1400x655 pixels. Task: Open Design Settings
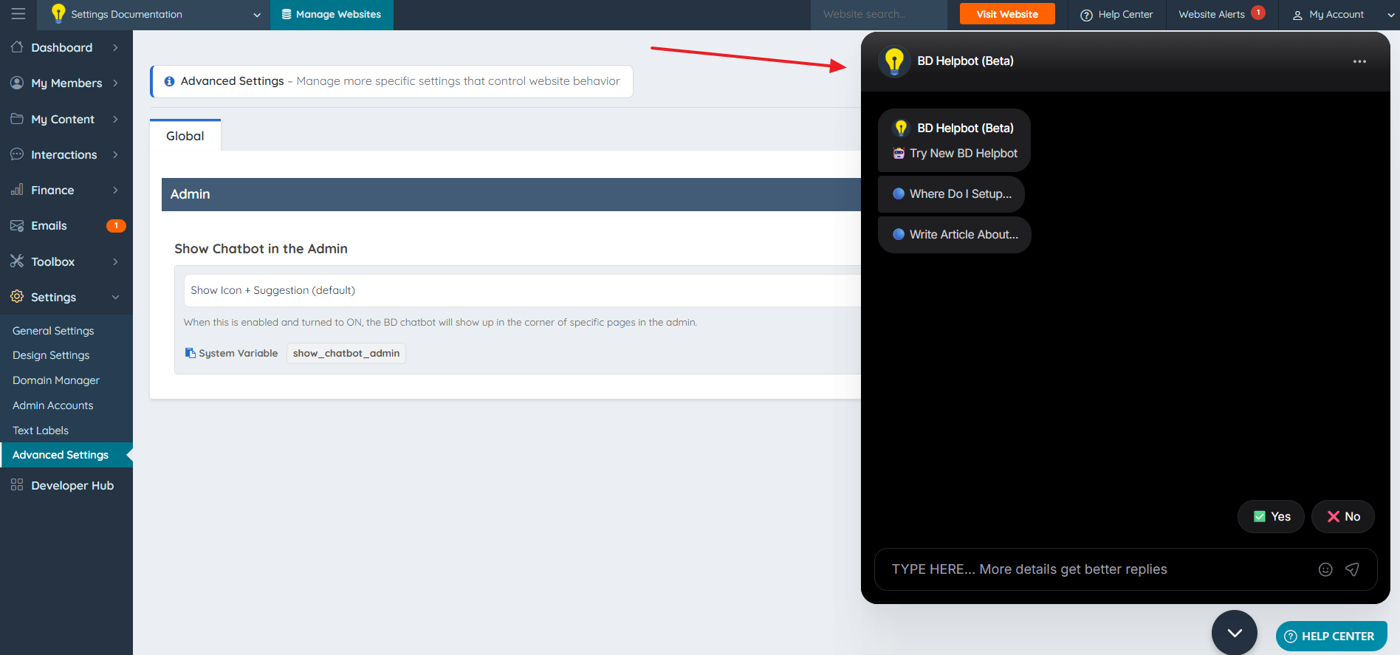pyautogui.click(x=51, y=355)
